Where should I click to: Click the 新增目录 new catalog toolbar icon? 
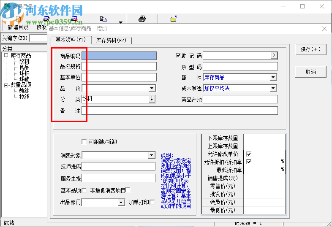pyautogui.click(x=18, y=19)
